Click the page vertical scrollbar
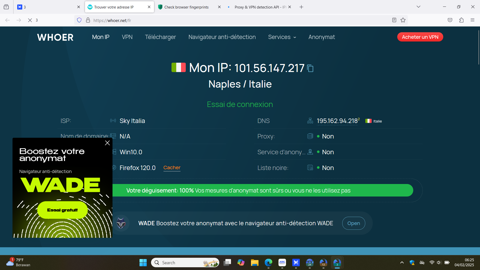This screenshot has height=270, width=480. point(478,47)
